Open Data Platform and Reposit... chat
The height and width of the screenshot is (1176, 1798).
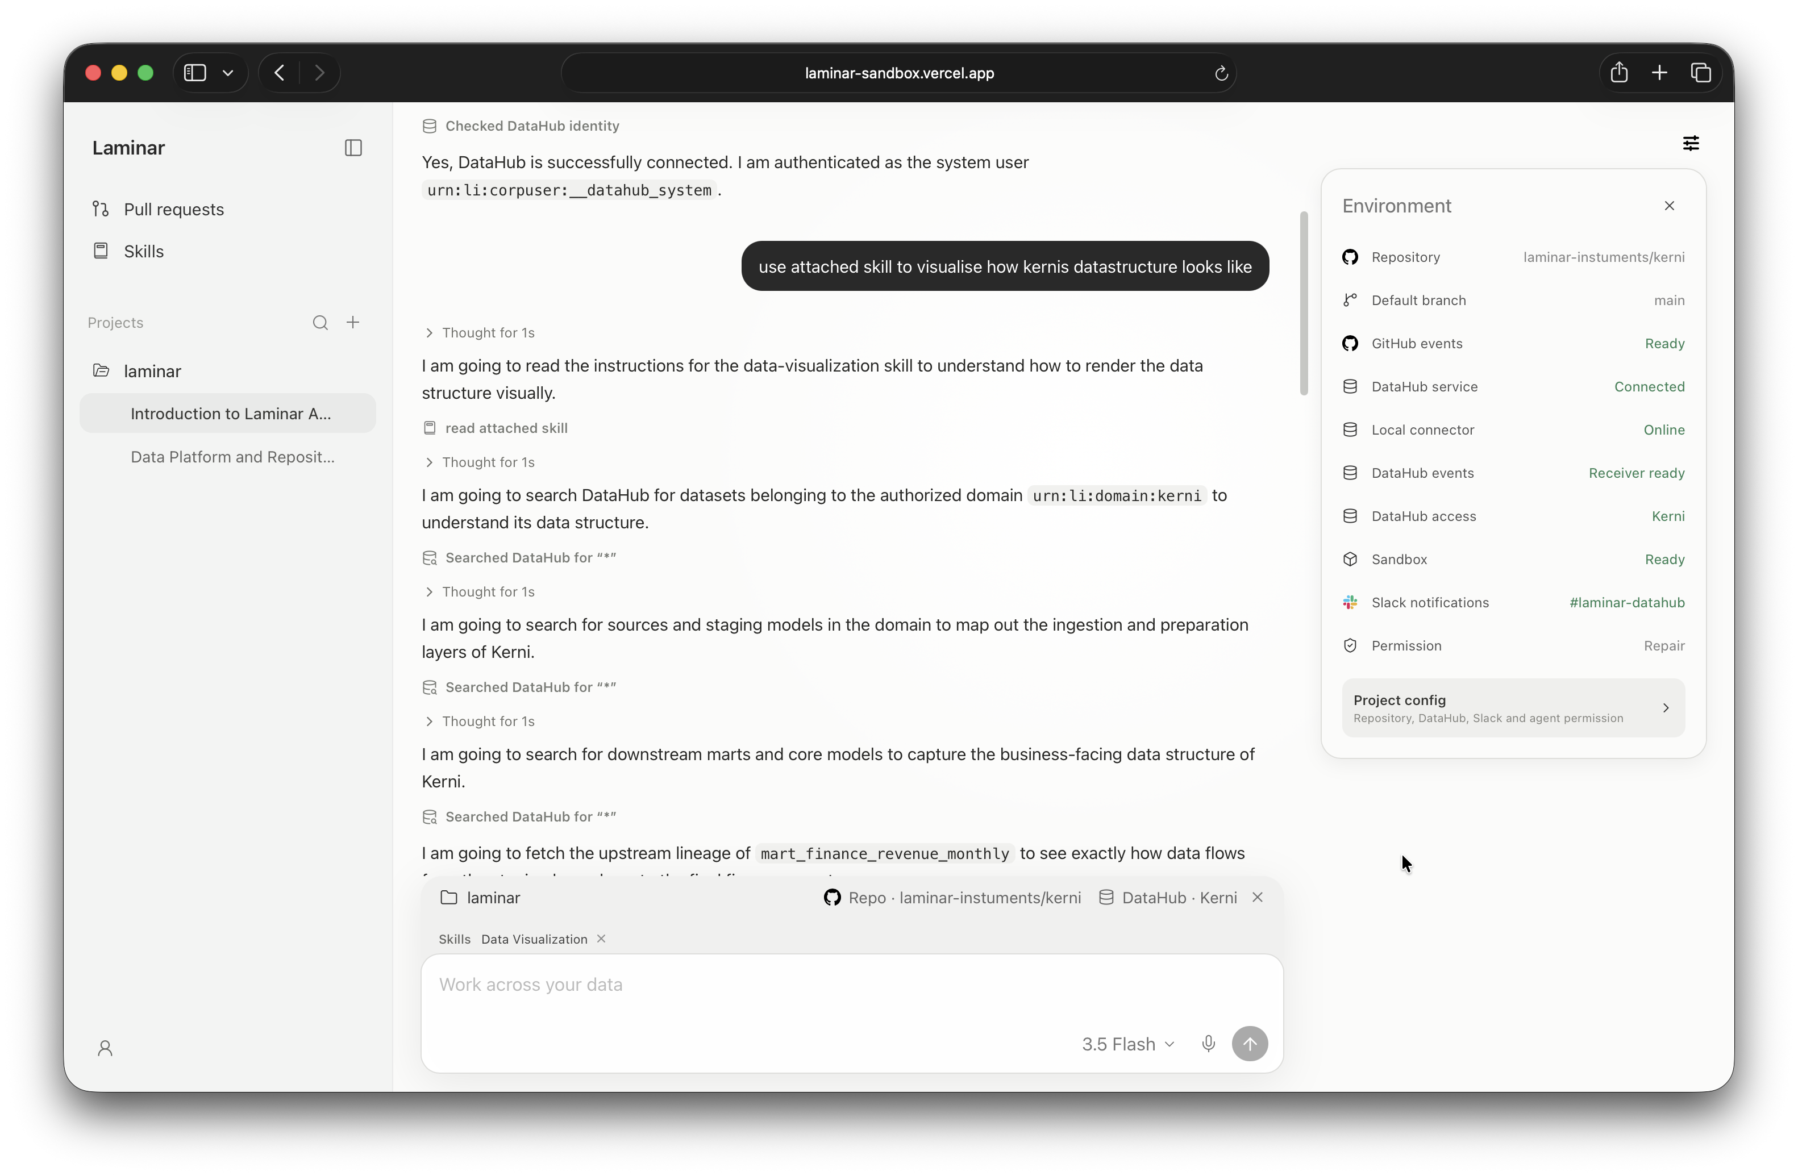tap(227, 457)
